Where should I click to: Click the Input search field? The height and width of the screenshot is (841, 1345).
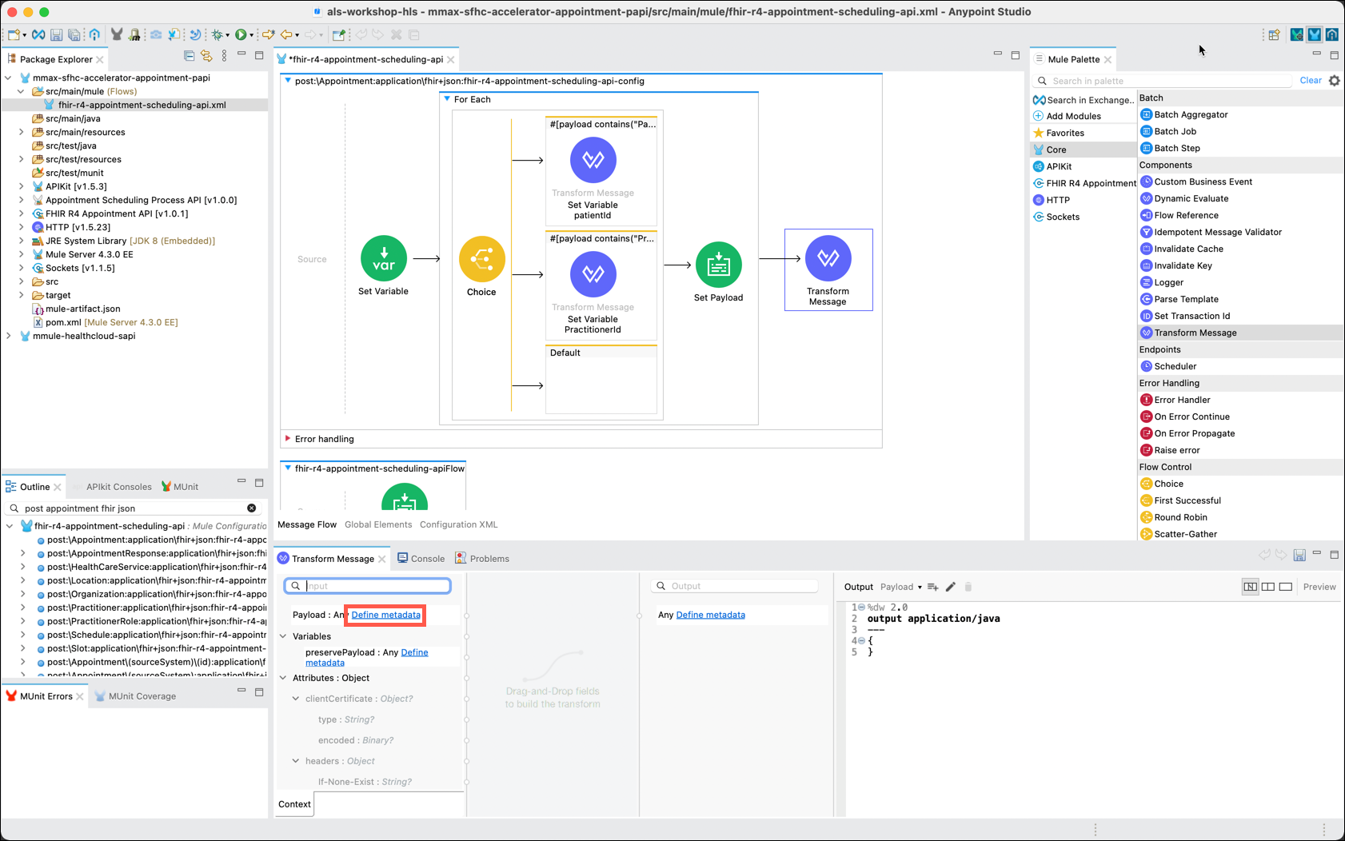(368, 586)
